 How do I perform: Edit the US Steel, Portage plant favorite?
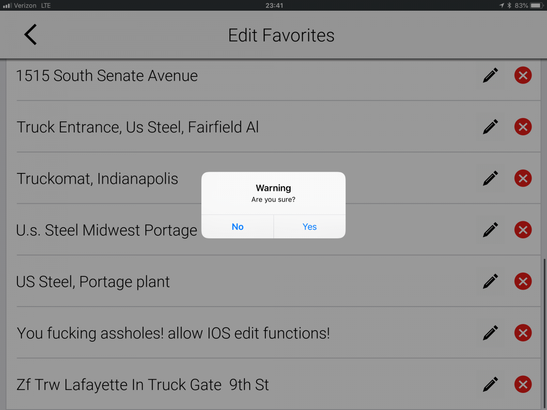[491, 281]
